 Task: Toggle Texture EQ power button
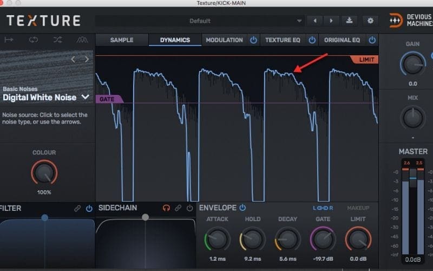pyautogui.click(x=312, y=40)
